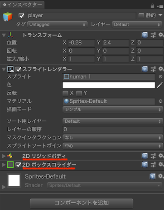Open the Sprites/Default shader dropdown
The width and height of the screenshot is (164, 210).
pos(105,185)
